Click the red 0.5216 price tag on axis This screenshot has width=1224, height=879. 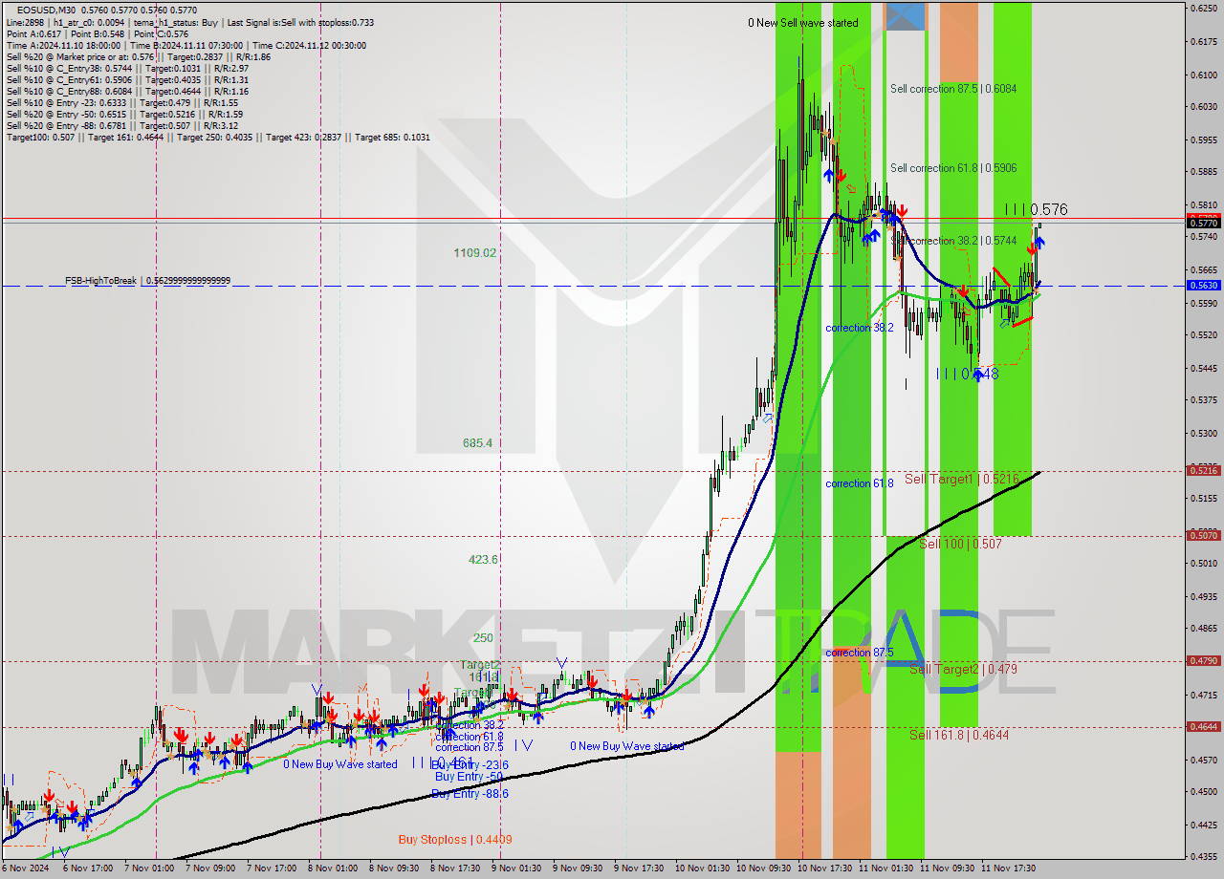pyautogui.click(x=1203, y=470)
